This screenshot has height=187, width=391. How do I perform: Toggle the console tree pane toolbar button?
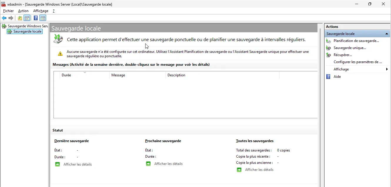pos(27,18)
